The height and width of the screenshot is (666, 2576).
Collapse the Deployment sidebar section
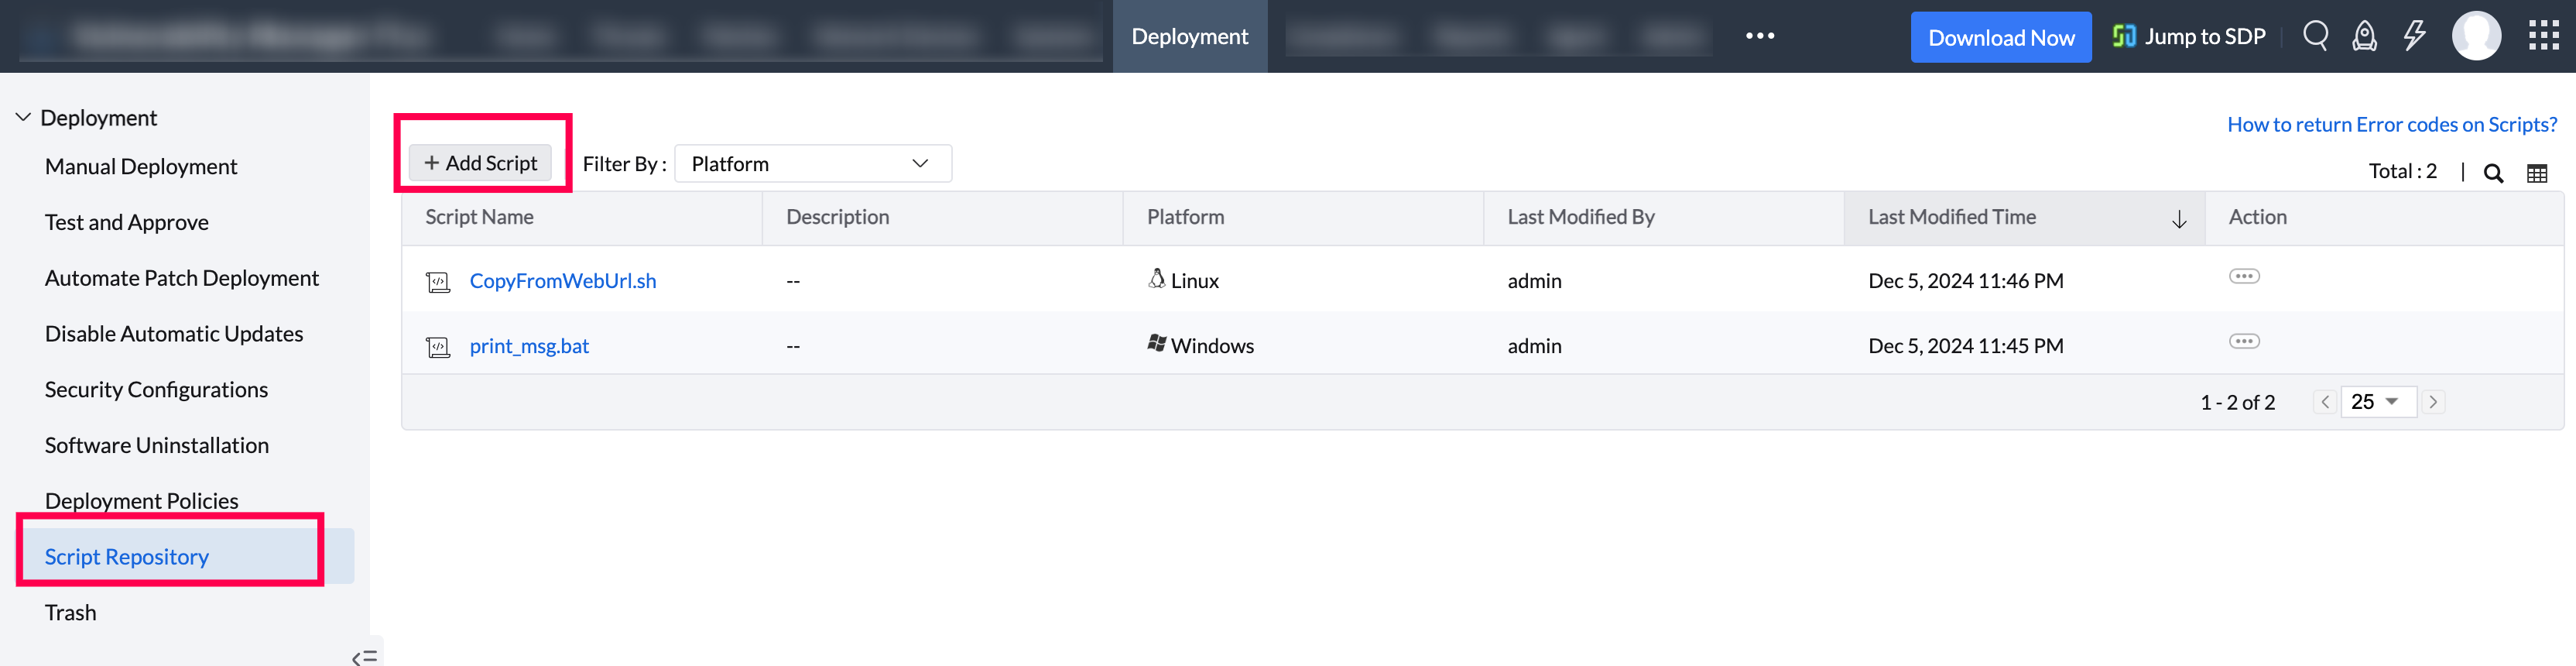[x=23, y=117]
